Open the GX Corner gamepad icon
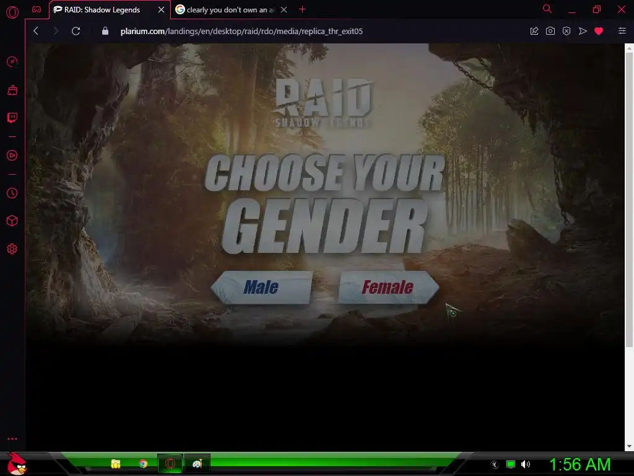This screenshot has width=634, height=476. 37,9
